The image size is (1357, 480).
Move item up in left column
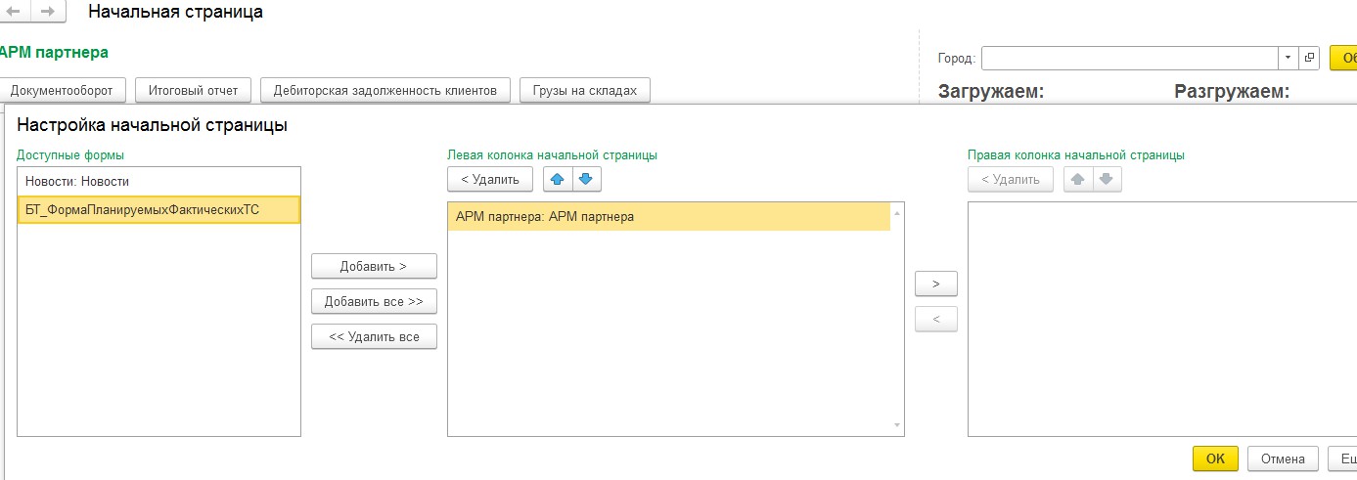point(558,179)
